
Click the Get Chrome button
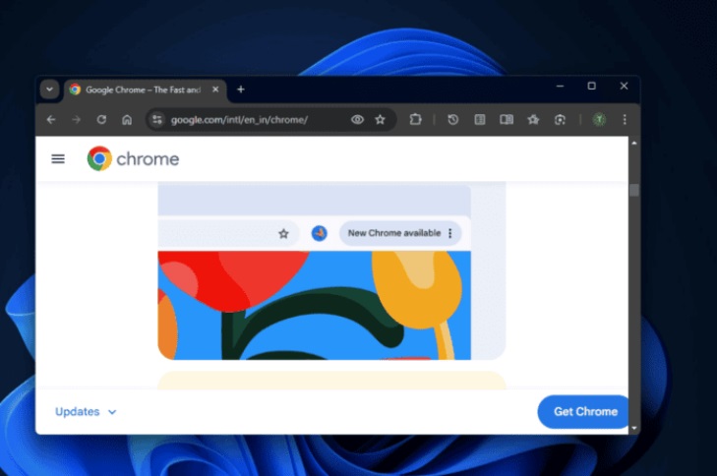pos(583,411)
